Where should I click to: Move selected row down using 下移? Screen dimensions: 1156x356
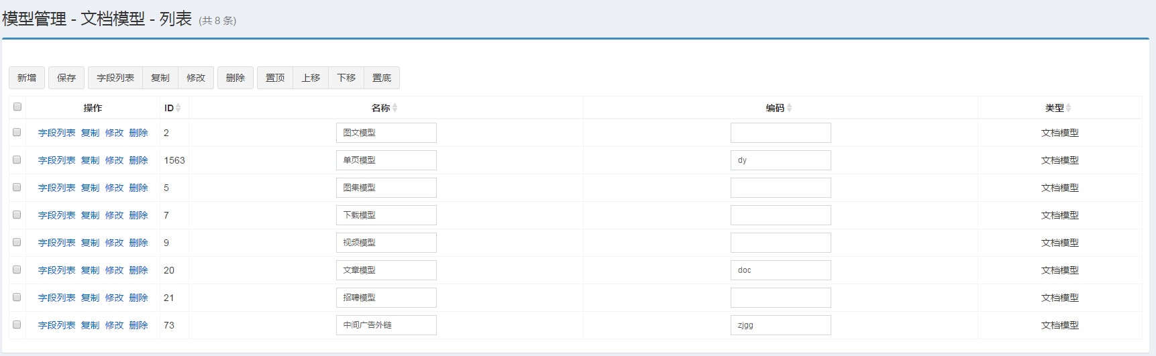(x=346, y=78)
